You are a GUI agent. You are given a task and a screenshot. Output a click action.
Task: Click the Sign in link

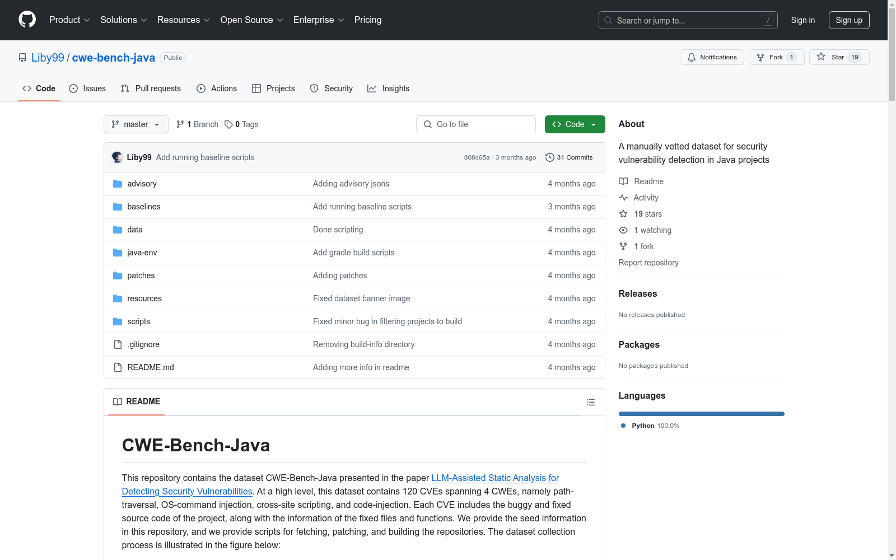point(803,20)
